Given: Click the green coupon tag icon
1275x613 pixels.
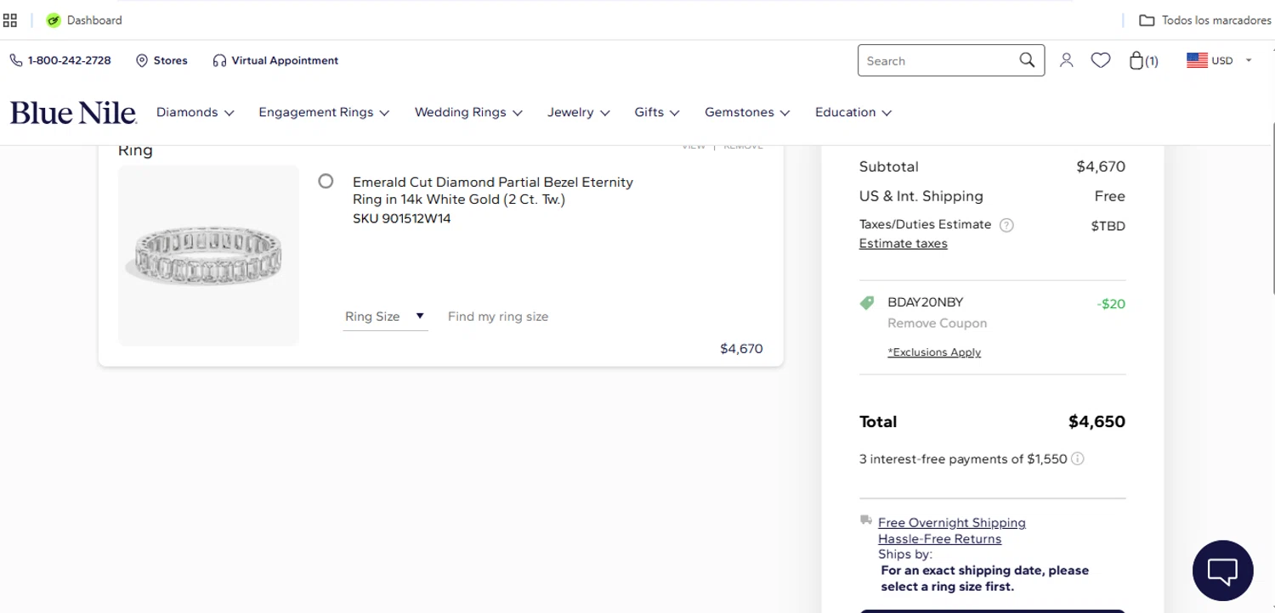Looking at the screenshot, I should pos(867,302).
